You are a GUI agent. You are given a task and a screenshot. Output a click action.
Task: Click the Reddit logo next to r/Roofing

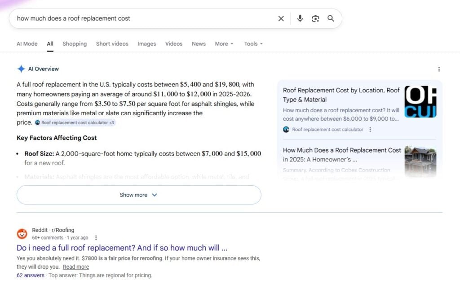coord(22,233)
